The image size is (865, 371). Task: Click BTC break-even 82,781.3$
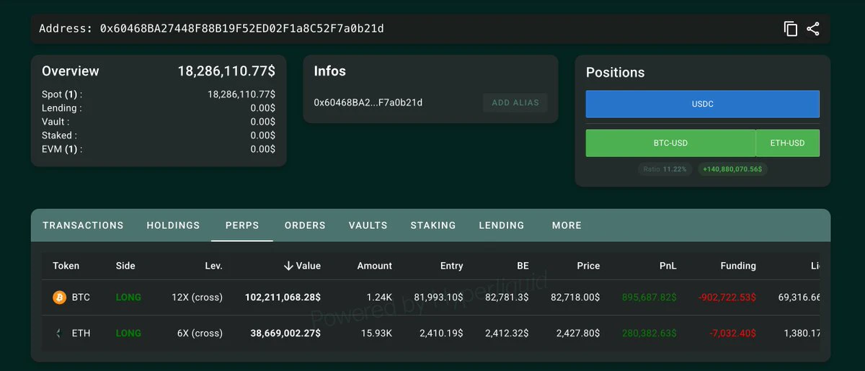pyautogui.click(x=507, y=297)
